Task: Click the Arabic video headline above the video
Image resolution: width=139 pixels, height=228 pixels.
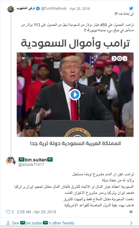Action: click(x=75, y=44)
